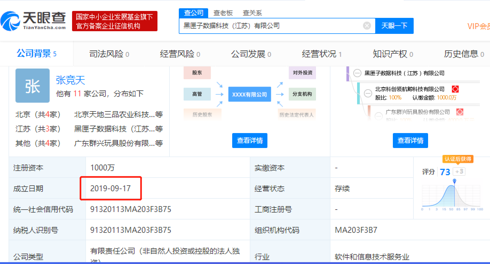Switch to the 查关系 search tab
The width and height of the screenshot is (490, 264).
coord(252,13)
